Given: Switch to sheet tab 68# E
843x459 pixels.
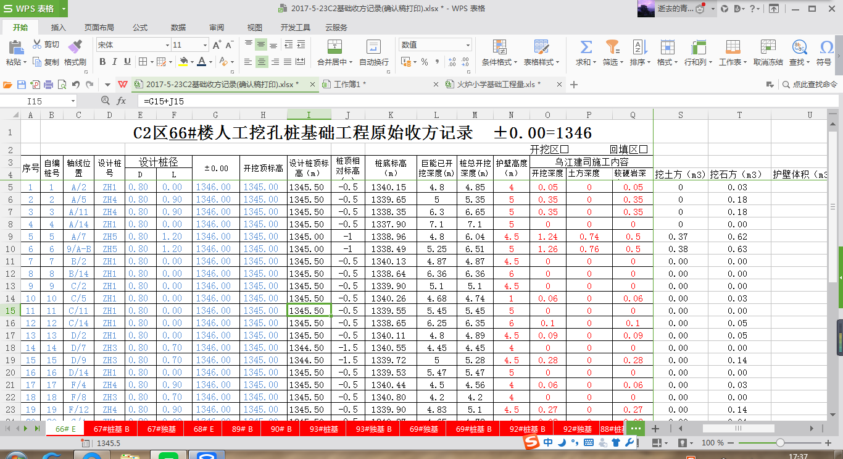Looking at the screenshot, I should coord(204,429).
